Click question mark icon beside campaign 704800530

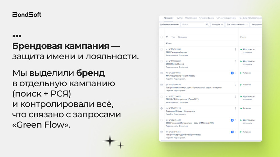point(161,85)
